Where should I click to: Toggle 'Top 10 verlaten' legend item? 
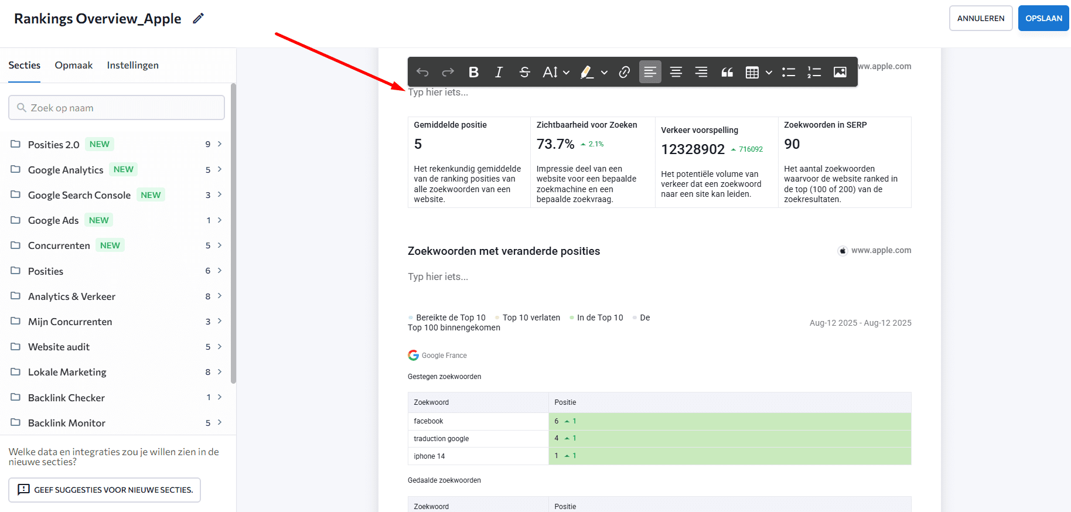click(x=527, y=318)
